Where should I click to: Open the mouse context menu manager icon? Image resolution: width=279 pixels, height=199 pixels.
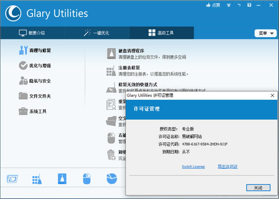point(87,178)
